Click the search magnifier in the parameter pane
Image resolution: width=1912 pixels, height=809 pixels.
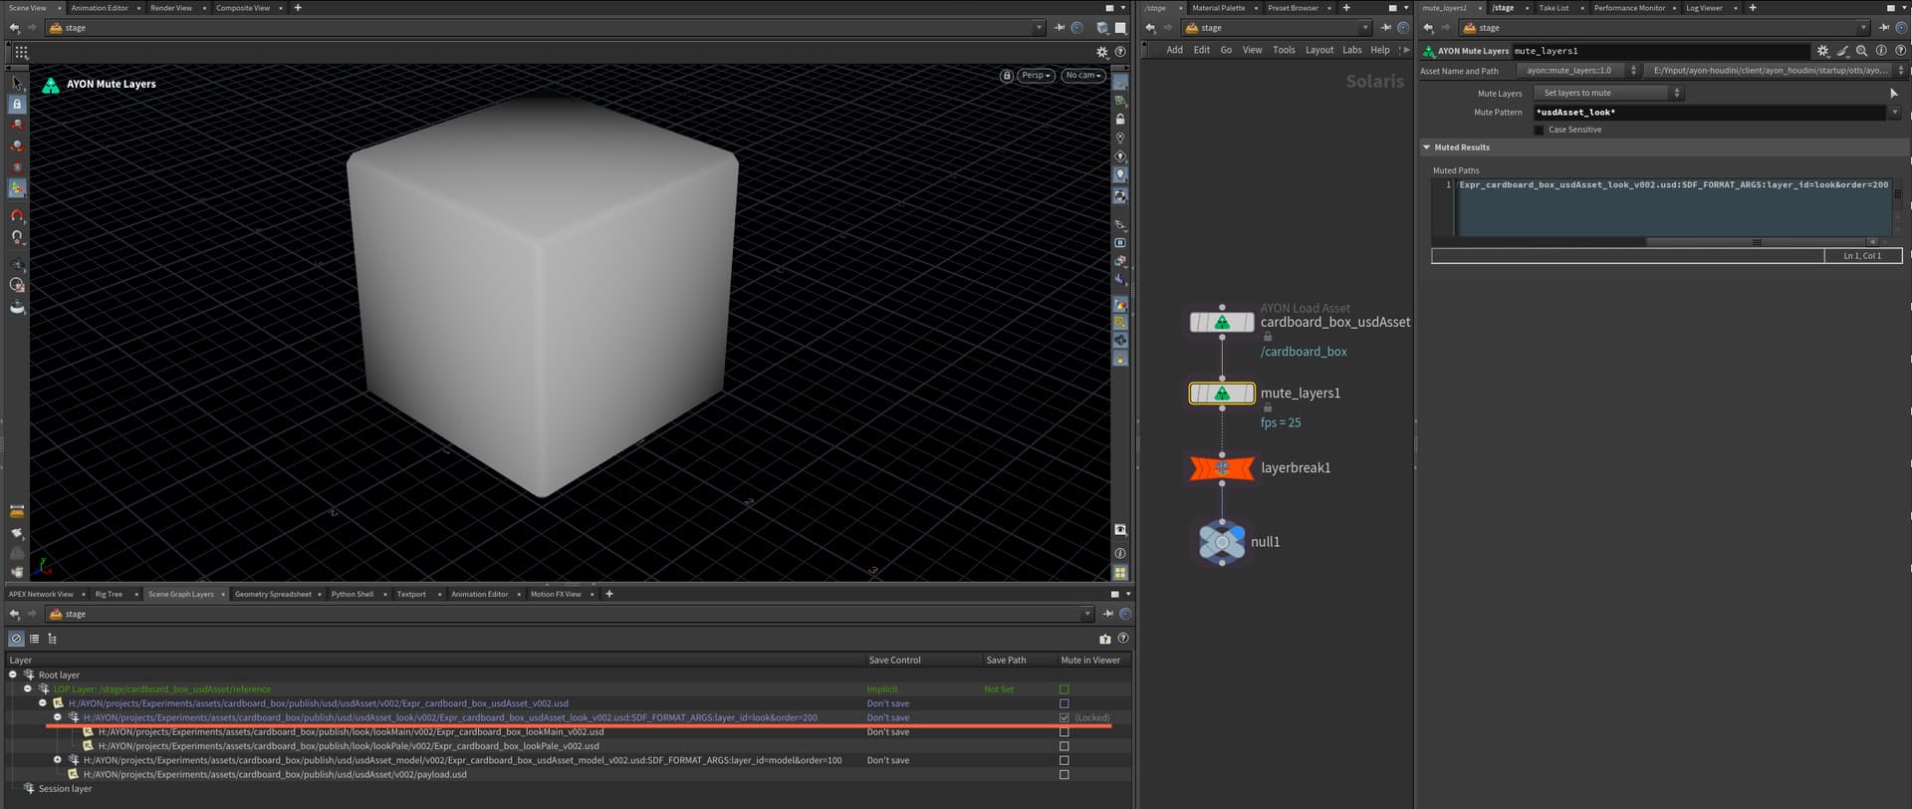coord(1861,51)
